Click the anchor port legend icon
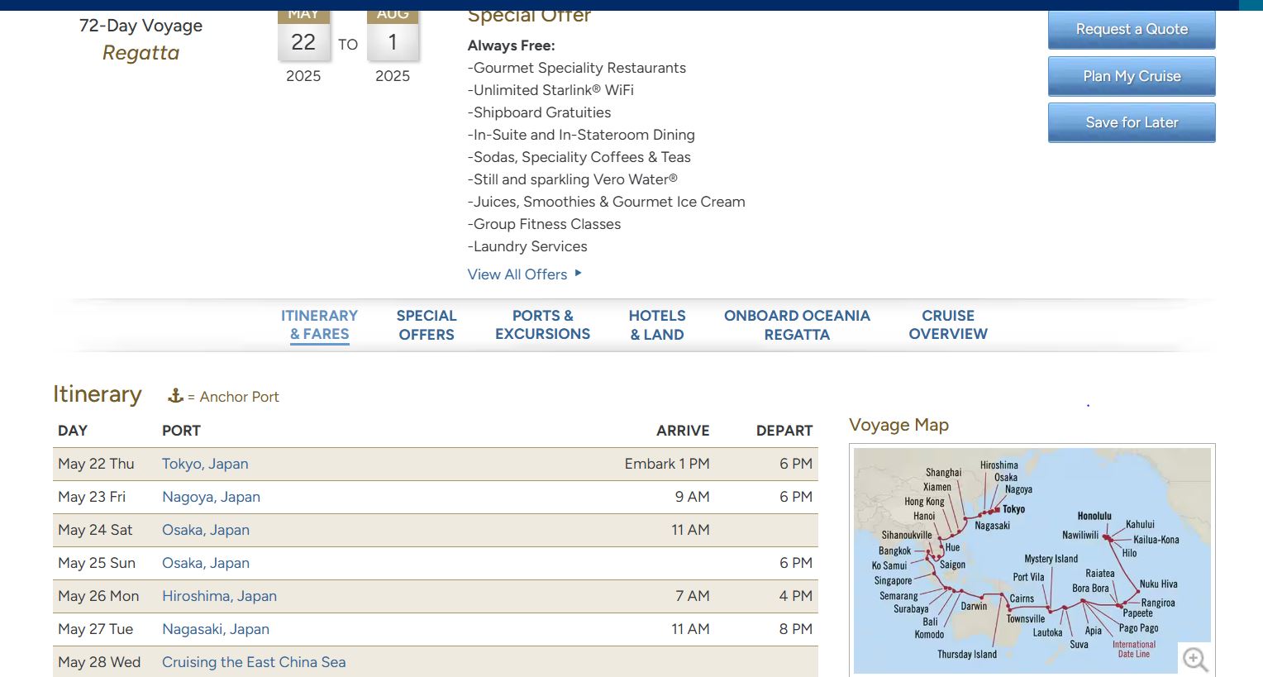The width and height of the screenshot is (1263, 677). [x=175, y=396]
